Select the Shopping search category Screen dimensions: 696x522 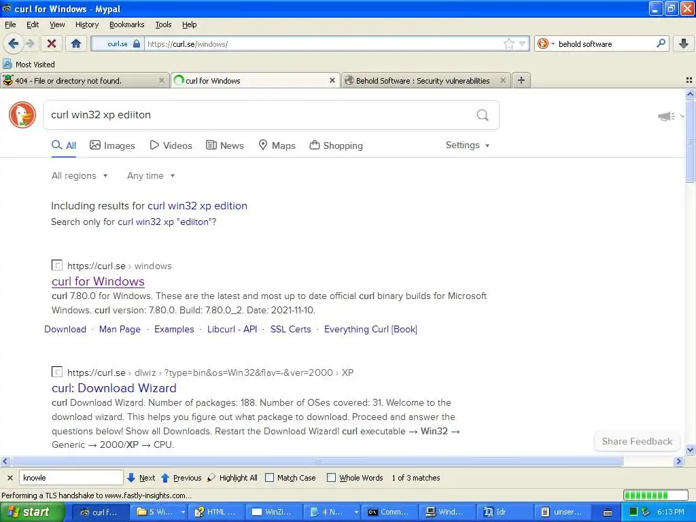(x=336, y=145)
